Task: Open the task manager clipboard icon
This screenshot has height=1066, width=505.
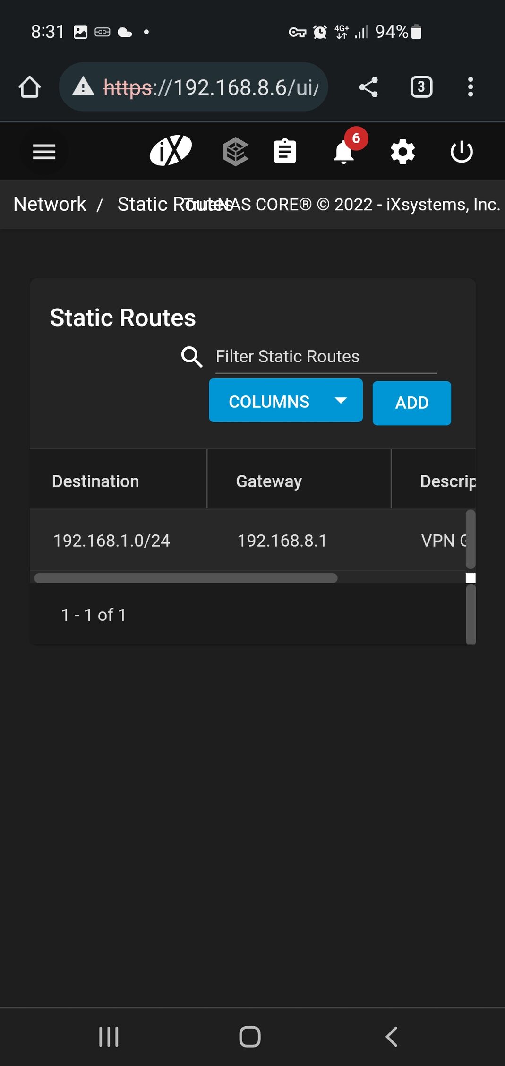Action: click(285, 152)
